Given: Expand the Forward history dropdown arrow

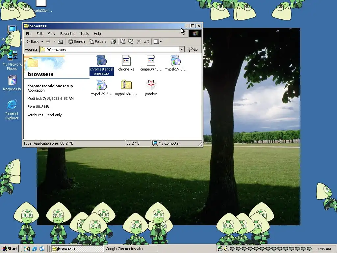Looking at the screenshot, I should (x=54, y=42).
